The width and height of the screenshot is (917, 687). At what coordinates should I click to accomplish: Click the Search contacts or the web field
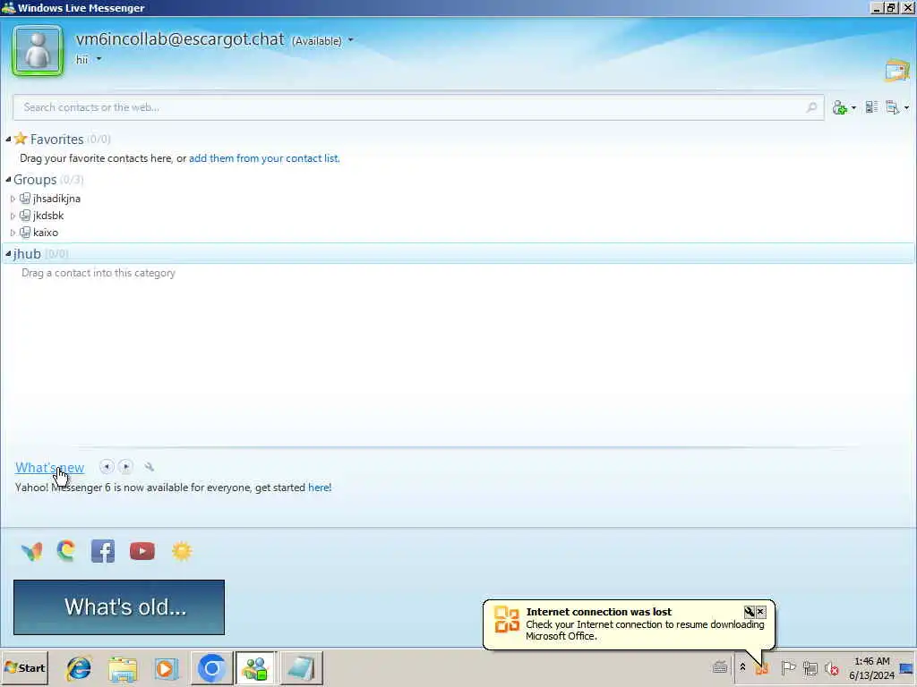(418, 107)
